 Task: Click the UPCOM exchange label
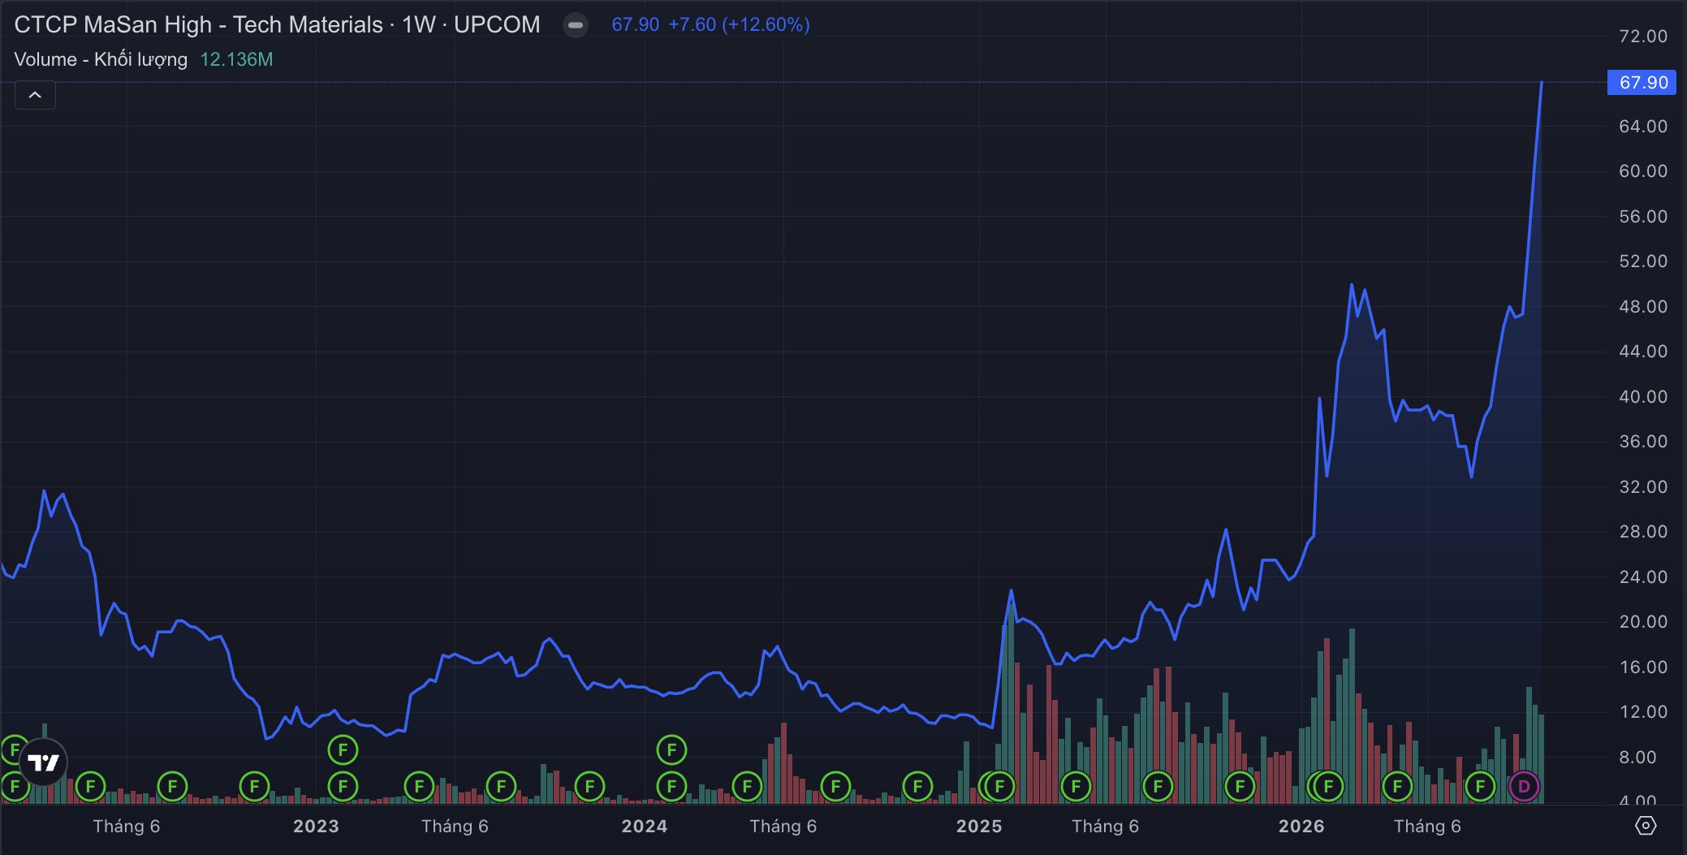coord(497,24)
